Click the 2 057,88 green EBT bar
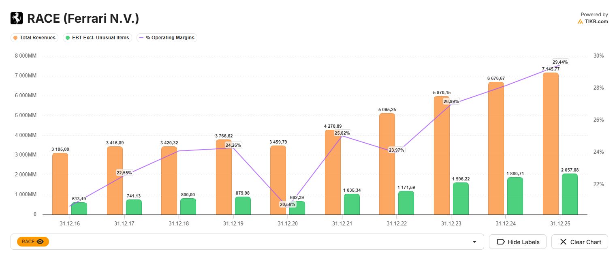The width and height of the screenshot is (615, 253). [x=569, y=195]
